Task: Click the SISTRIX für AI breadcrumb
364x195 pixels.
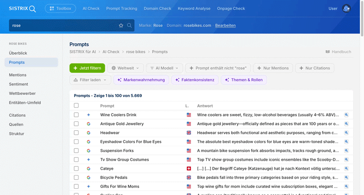Action: [83, 52]
